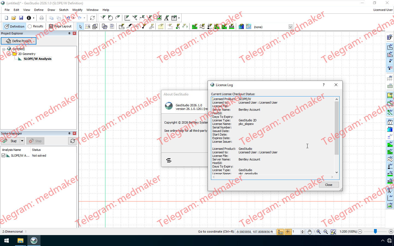The width and height of the screenshot is (394, 246).
Task: Click the zoom slider handle
Action: tap(375, 232)
